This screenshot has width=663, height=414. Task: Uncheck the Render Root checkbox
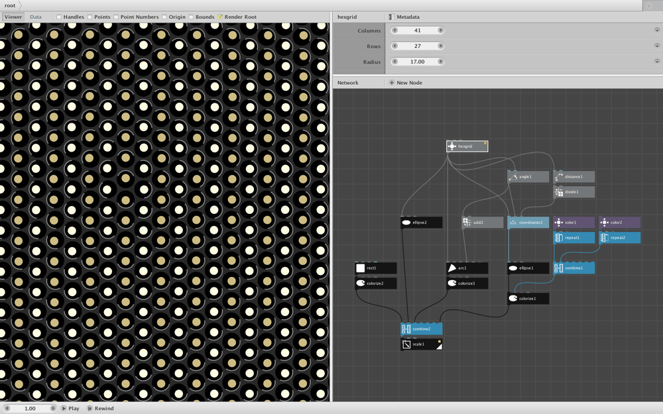(220, 17)
